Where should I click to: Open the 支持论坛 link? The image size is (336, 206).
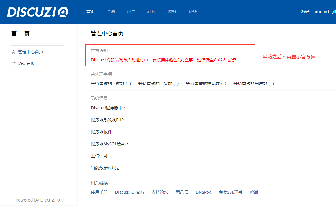(160, 192)
